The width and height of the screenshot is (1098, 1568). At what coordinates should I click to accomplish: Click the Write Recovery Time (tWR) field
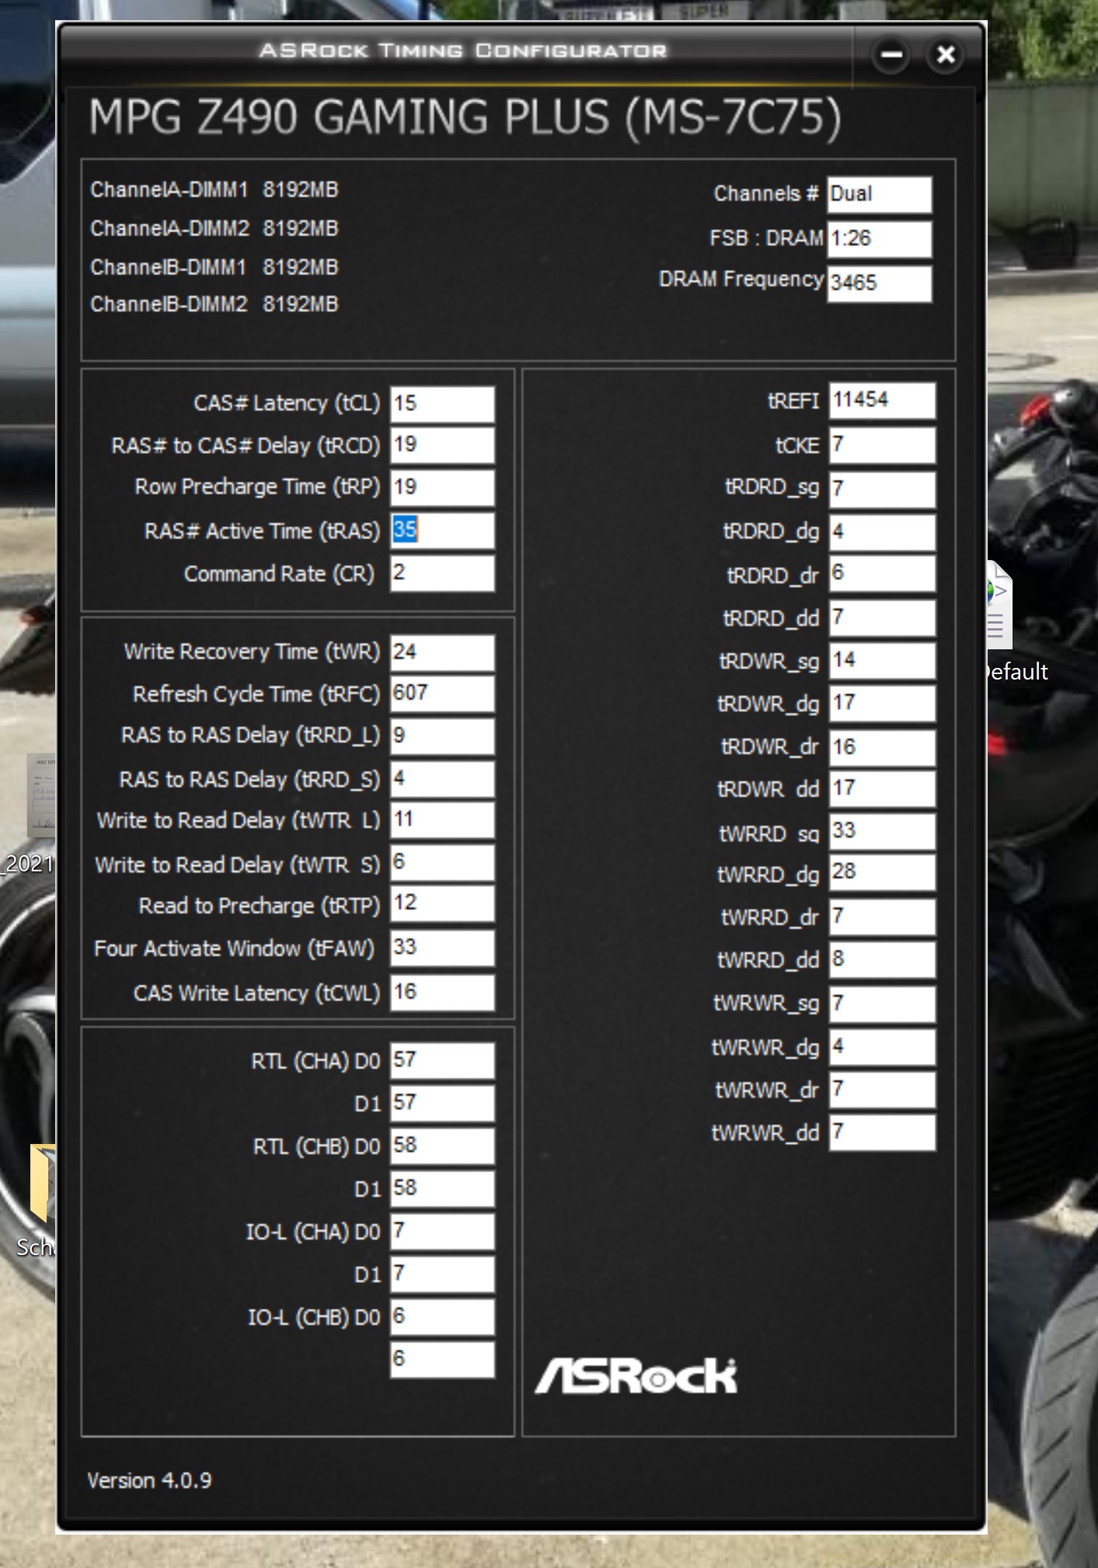(442, 652)
